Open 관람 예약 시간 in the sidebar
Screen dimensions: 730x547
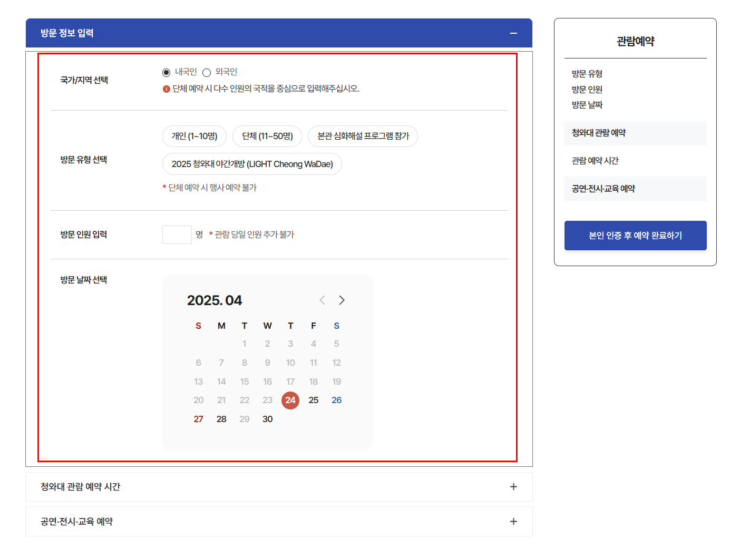click(x=596, y=161)
